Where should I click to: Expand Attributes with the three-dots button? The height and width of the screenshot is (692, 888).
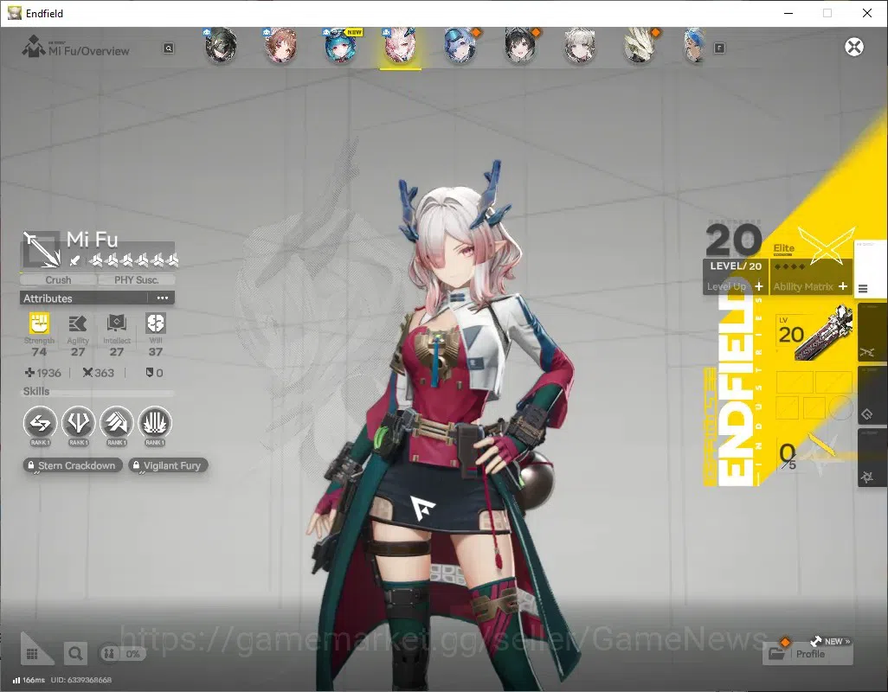click(163, 298)
